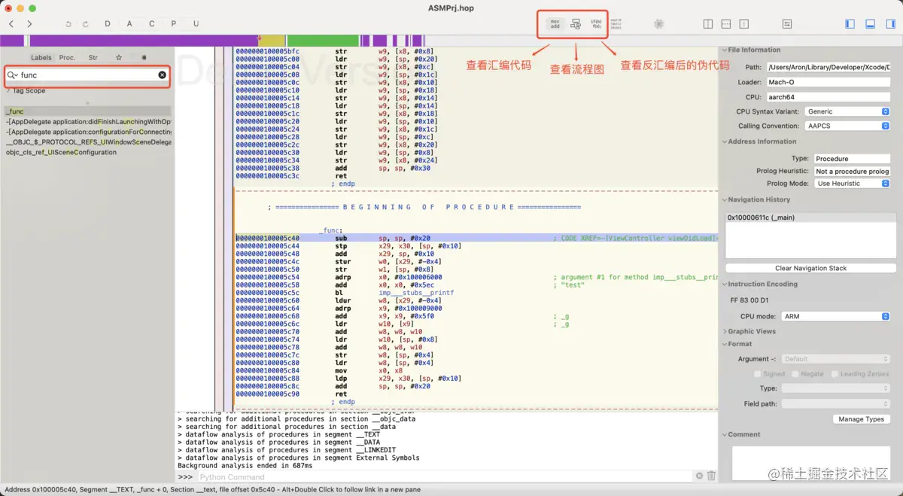Open the settings sliders icon in toolbar
The width and height of the screenshot is (903, 496).
(787, 24)
